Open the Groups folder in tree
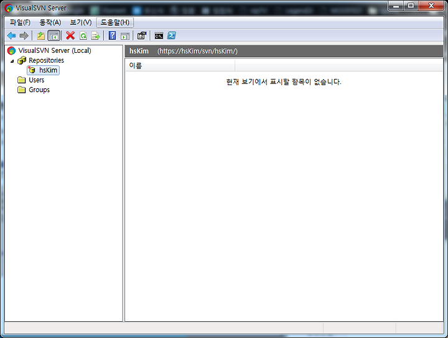Viewport: 448px width, 338px height. (39, 90)
